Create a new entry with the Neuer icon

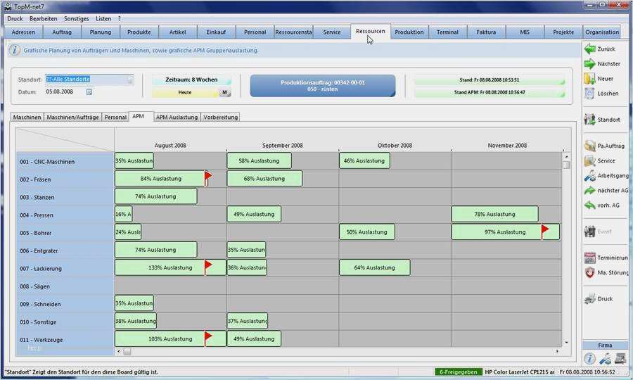[x=590, y=79]
